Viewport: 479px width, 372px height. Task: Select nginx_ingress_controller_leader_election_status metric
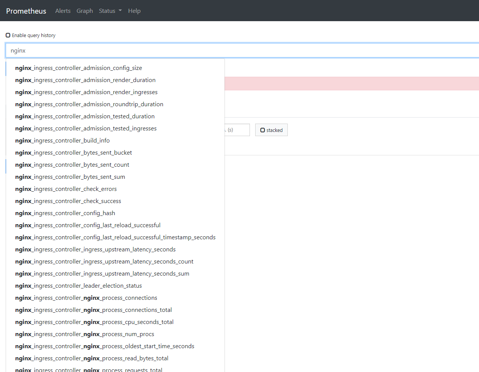[115, 286]
